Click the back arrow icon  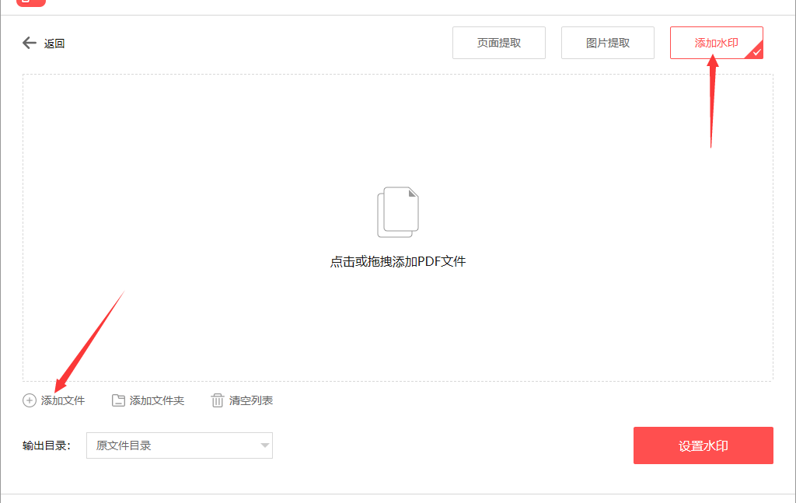30,43
